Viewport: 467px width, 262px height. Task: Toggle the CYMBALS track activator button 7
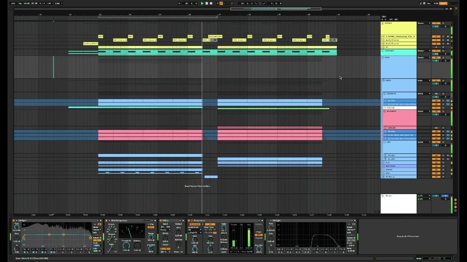point(436,51)
